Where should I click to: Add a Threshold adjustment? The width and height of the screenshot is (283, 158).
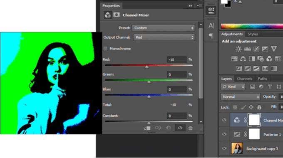[x=256, y=69]
